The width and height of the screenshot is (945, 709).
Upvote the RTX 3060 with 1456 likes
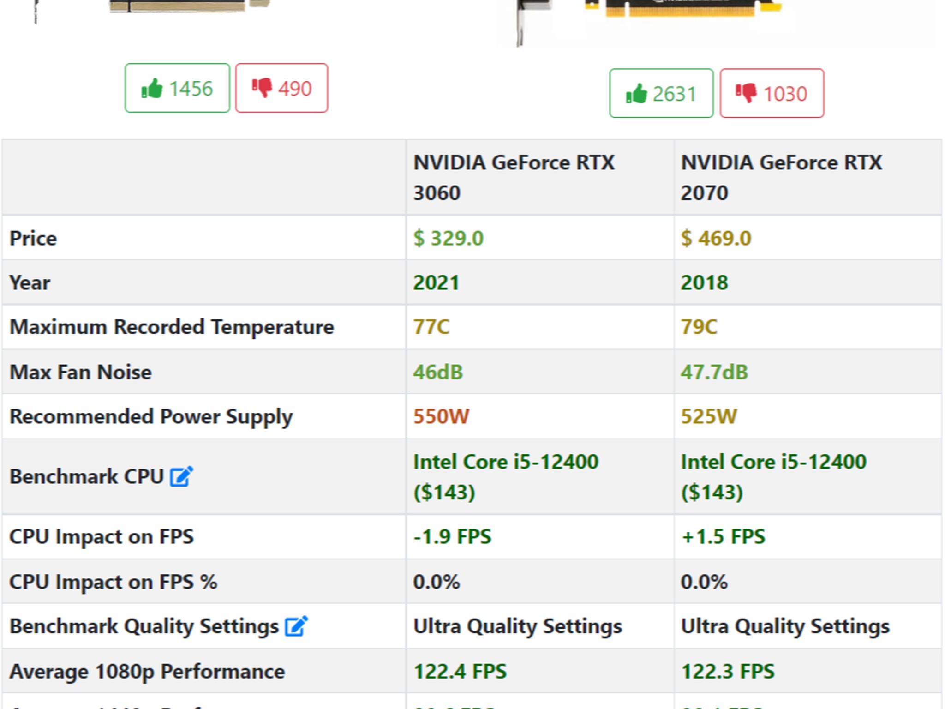[x=177, y=88]
